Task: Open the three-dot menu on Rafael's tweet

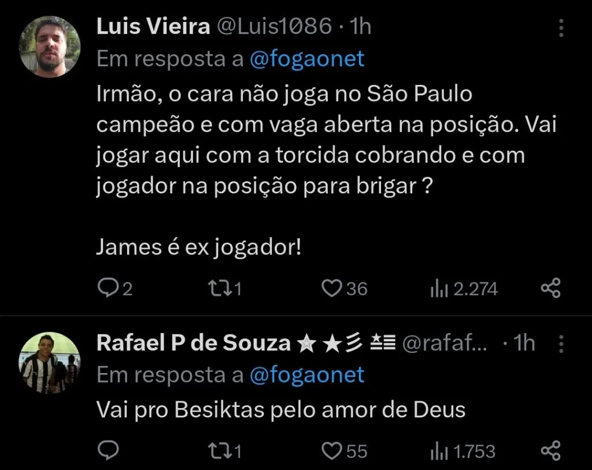Action: [x=560, y=344]
